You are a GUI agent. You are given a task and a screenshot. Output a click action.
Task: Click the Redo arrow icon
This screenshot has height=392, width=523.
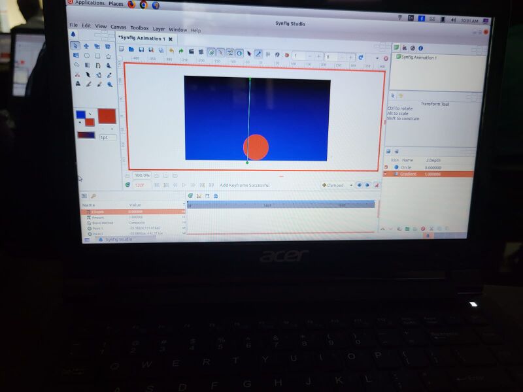click(x=181, y=50)
